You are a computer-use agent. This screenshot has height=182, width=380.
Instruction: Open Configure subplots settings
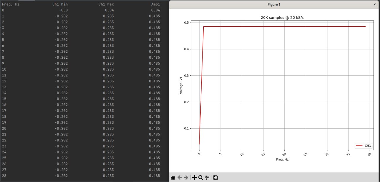point(207,178)
